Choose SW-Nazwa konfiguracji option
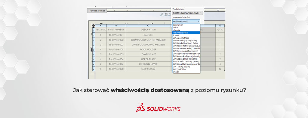This screenshot has height=118, width=308. click(x=186, y=56)
